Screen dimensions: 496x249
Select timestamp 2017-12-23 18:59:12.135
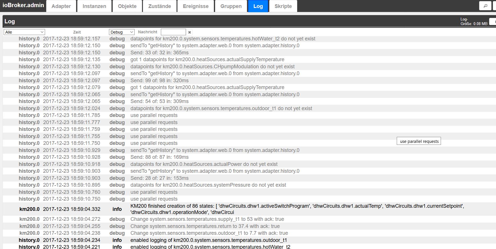tap(72, 59)
